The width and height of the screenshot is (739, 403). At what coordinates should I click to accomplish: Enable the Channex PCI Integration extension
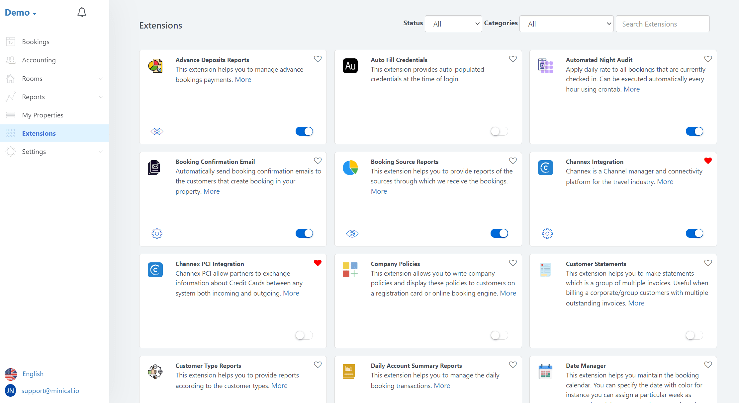(304, 335)
